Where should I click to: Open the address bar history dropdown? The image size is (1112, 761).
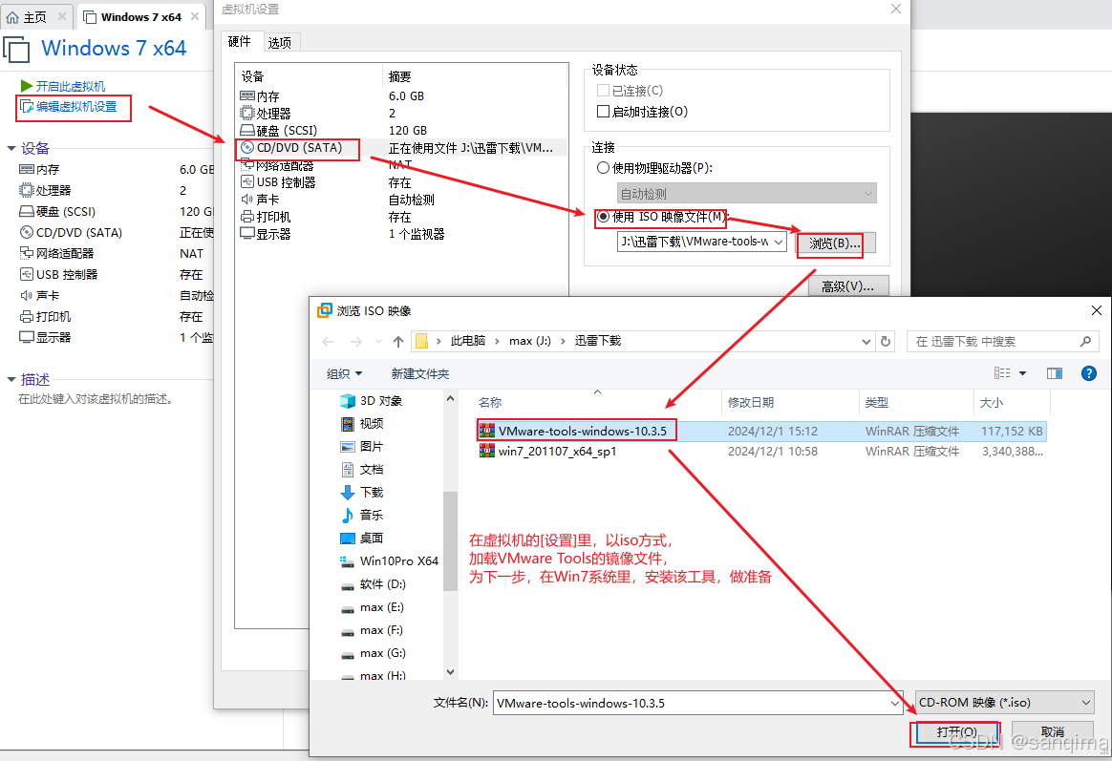tap(866, 342)
